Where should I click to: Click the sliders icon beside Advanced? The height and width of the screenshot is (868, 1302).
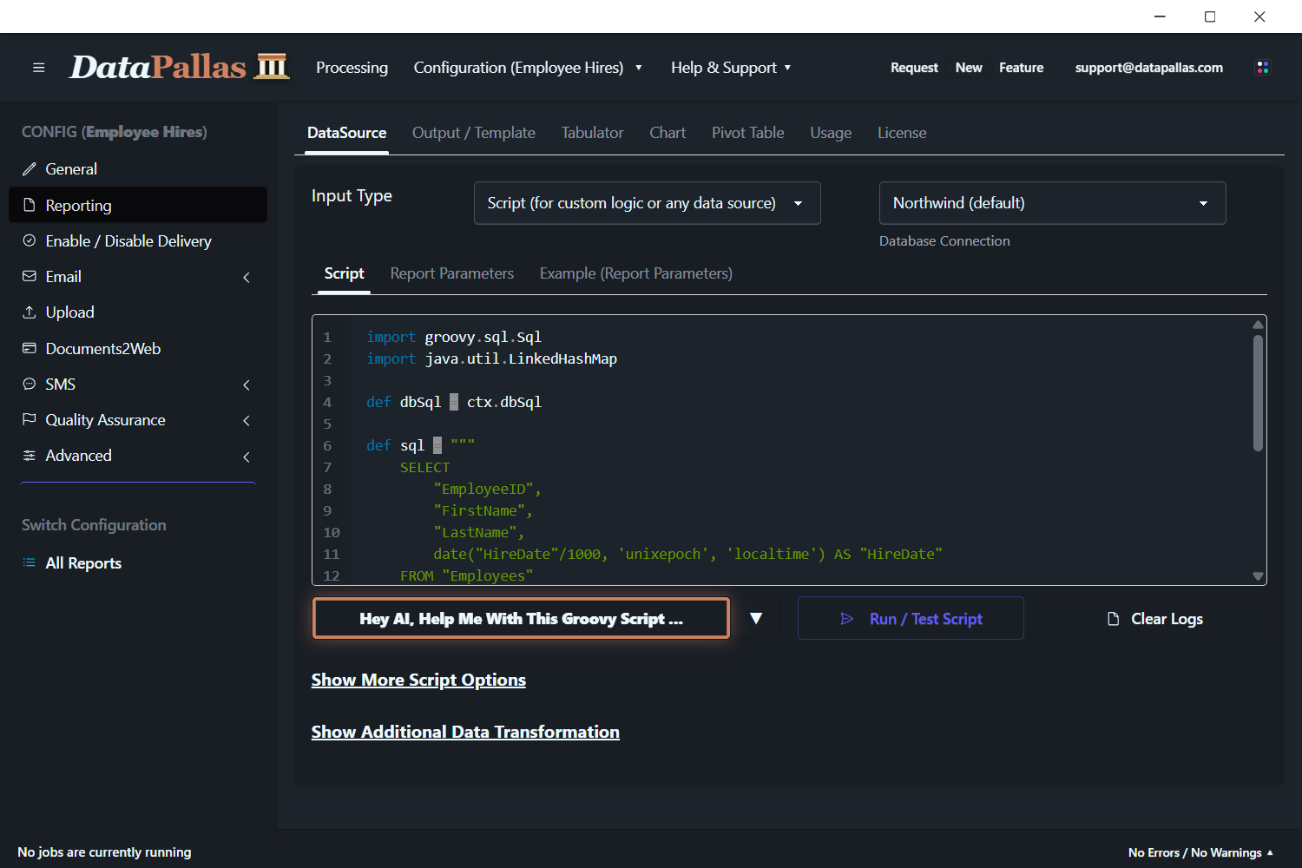coord(30,455)
